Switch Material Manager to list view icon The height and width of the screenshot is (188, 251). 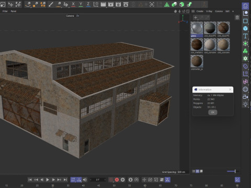(x=193, y=171)
